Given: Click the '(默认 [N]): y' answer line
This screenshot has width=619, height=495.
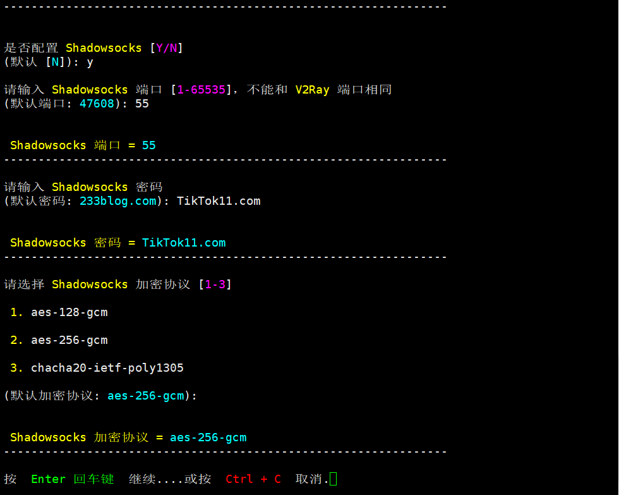Looking at the screenshot, I should 49,62.
